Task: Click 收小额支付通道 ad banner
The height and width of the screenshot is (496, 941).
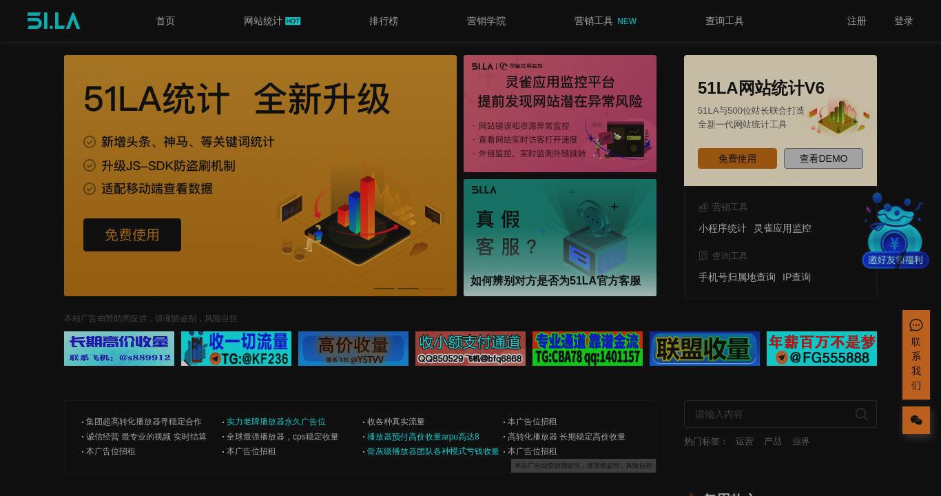Action: click(x=470, y=349)
